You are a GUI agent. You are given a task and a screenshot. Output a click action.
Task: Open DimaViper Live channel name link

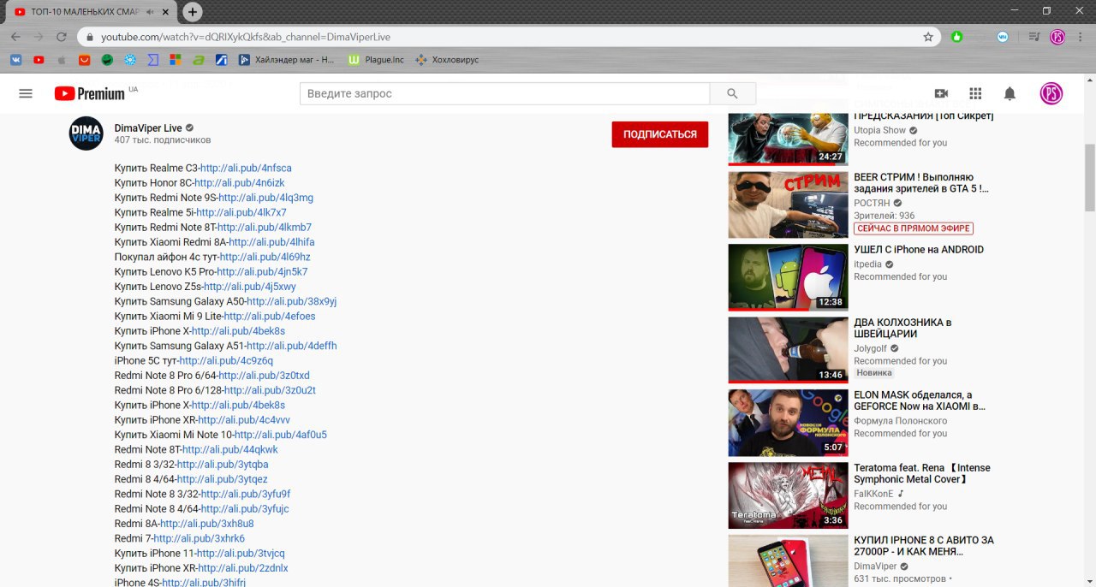tap(148, 128)
